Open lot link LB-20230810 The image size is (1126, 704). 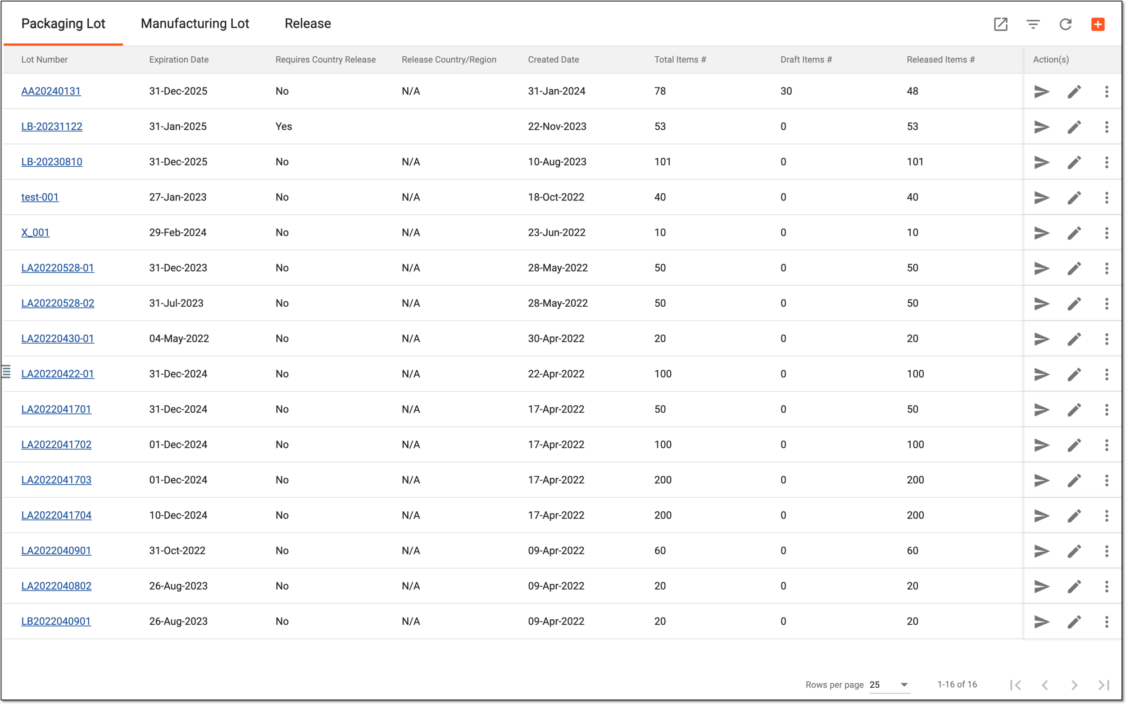tap(52, 162)
